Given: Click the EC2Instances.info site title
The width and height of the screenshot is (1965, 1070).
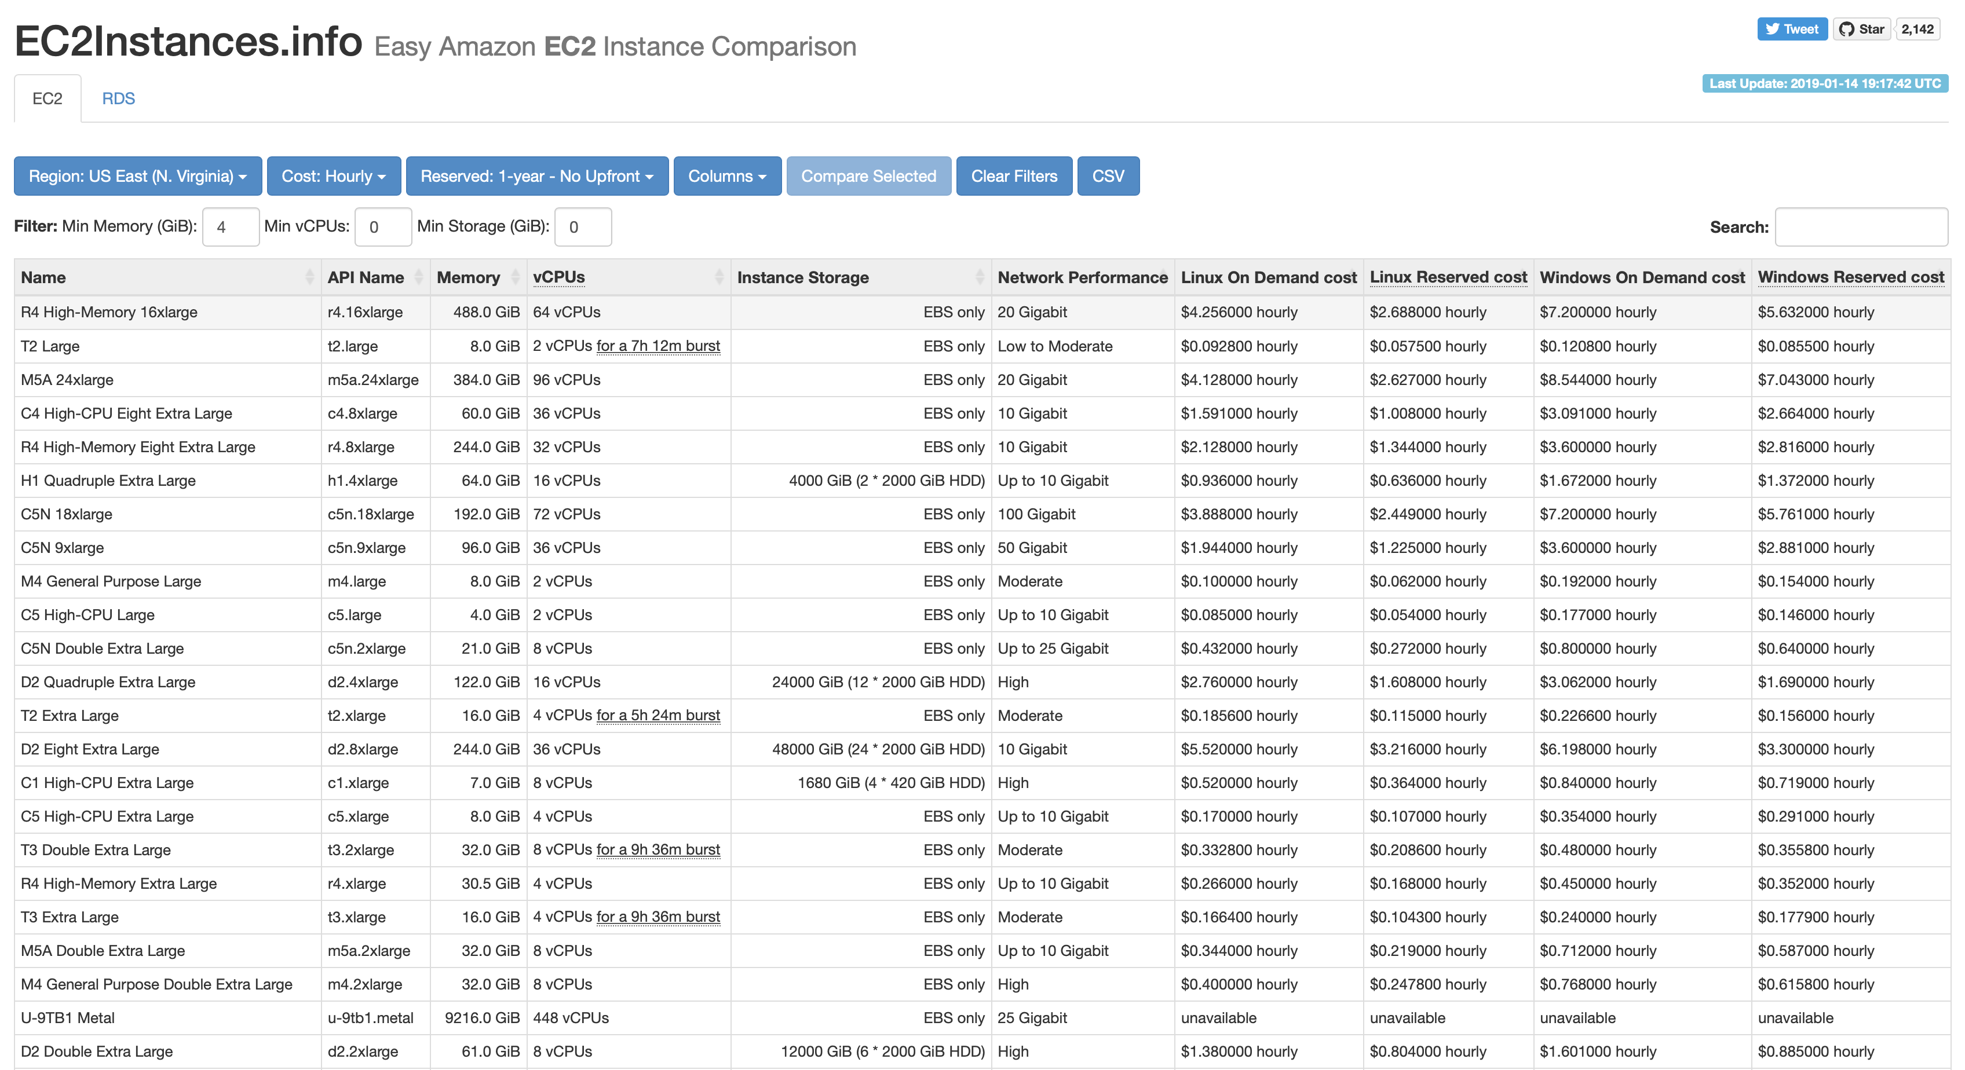Looking at the screenshot, I should 188,42.
